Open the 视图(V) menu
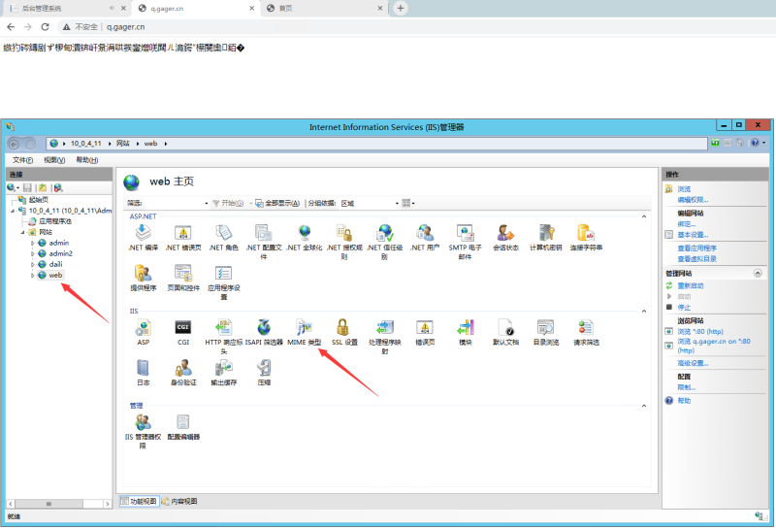Viewport: 776px width, 529px height. (54, 160)
